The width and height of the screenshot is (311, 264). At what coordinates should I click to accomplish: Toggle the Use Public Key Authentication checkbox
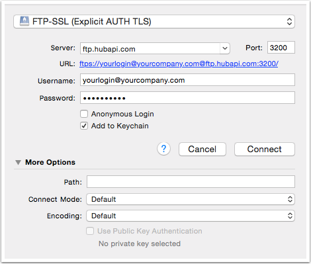pyautogui.click(x=90, y=231)
